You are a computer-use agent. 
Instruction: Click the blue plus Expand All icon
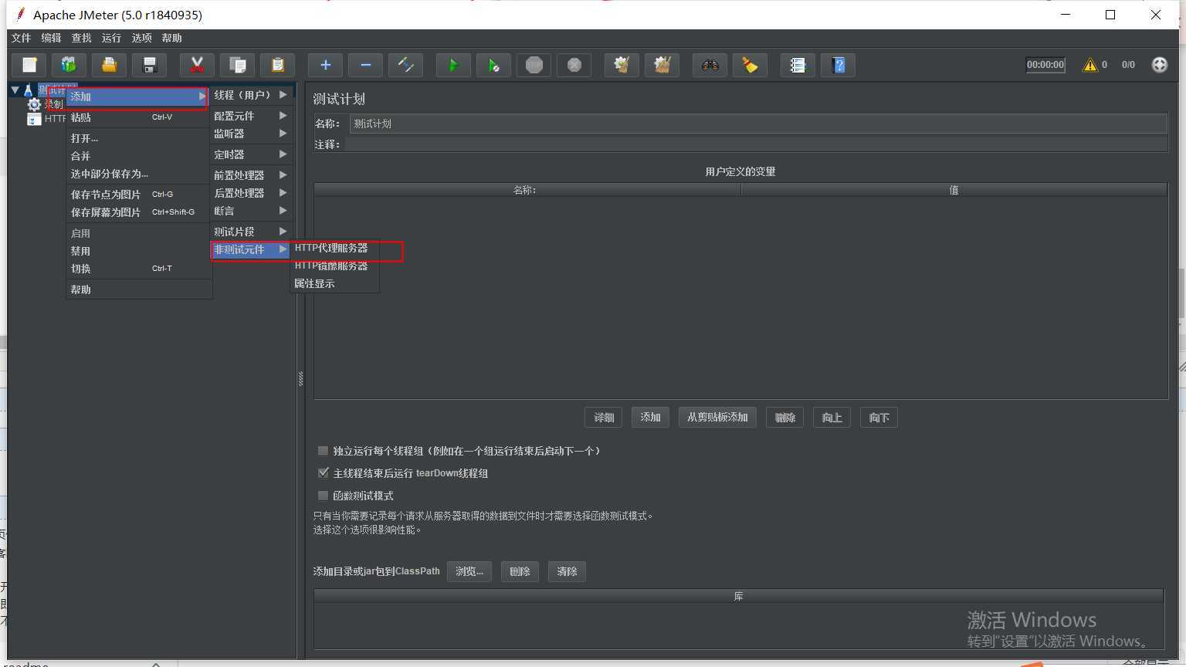(325, 66)
